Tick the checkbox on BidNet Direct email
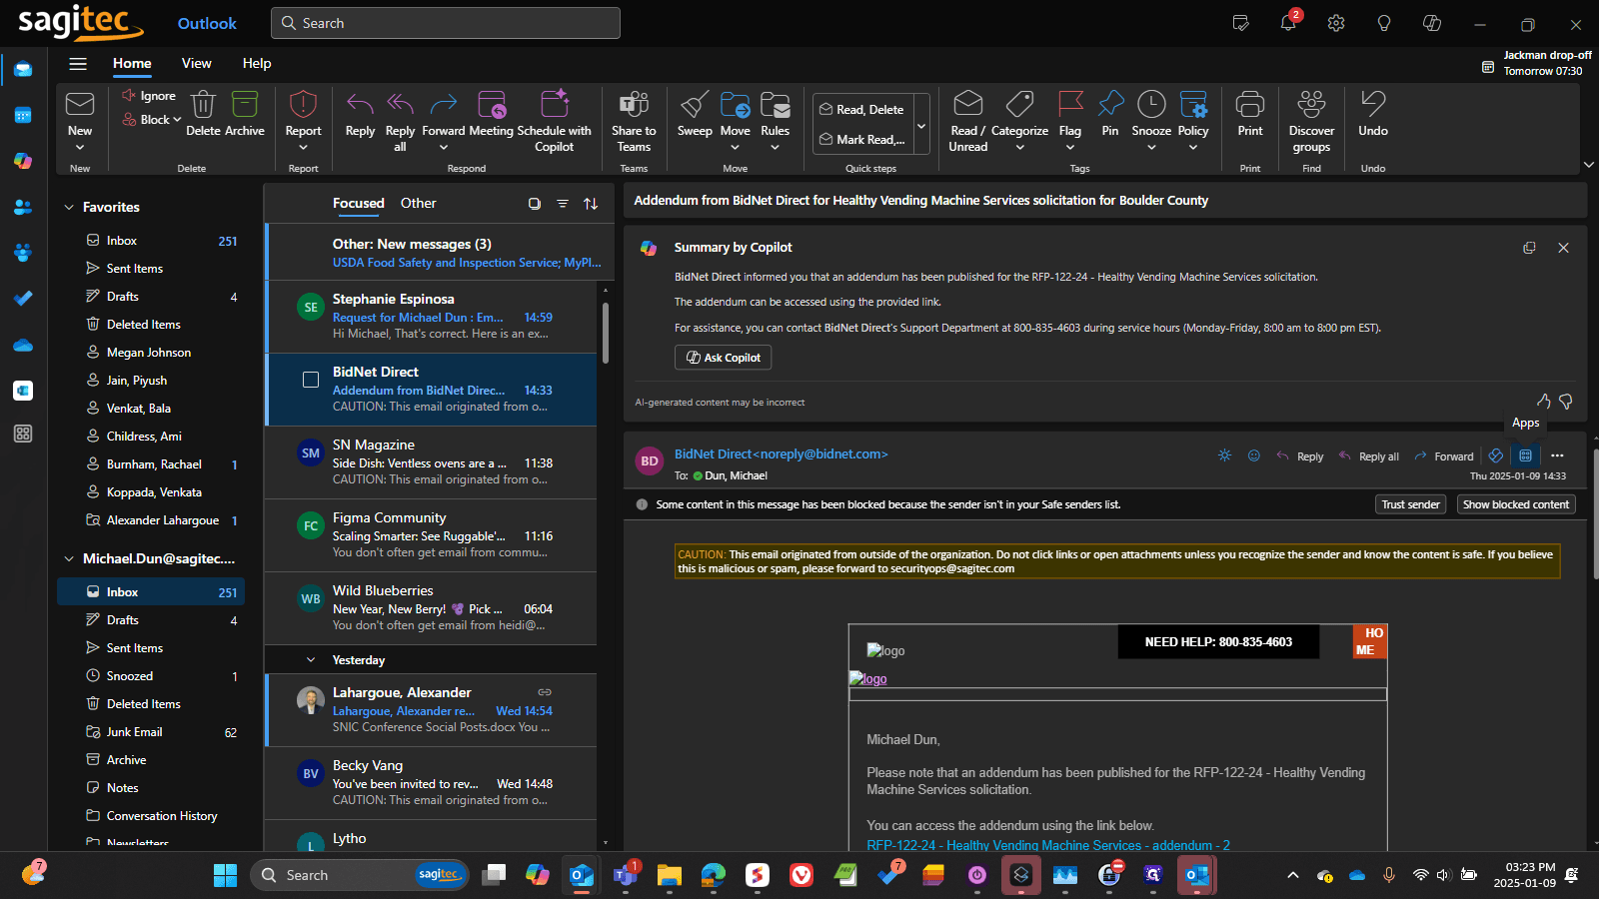The image size is (1599, 899). 311,380
